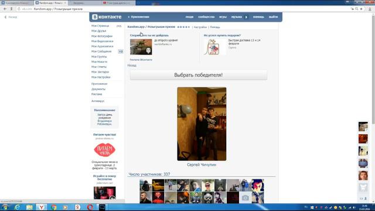Go to Моя Страница in the sidebar
Image resolution: width=375 pixels, height=211 pixels.
[x=100, y=26]
